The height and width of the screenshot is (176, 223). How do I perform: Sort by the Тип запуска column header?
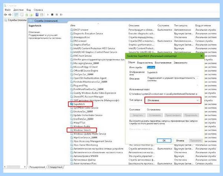(181, 26)
